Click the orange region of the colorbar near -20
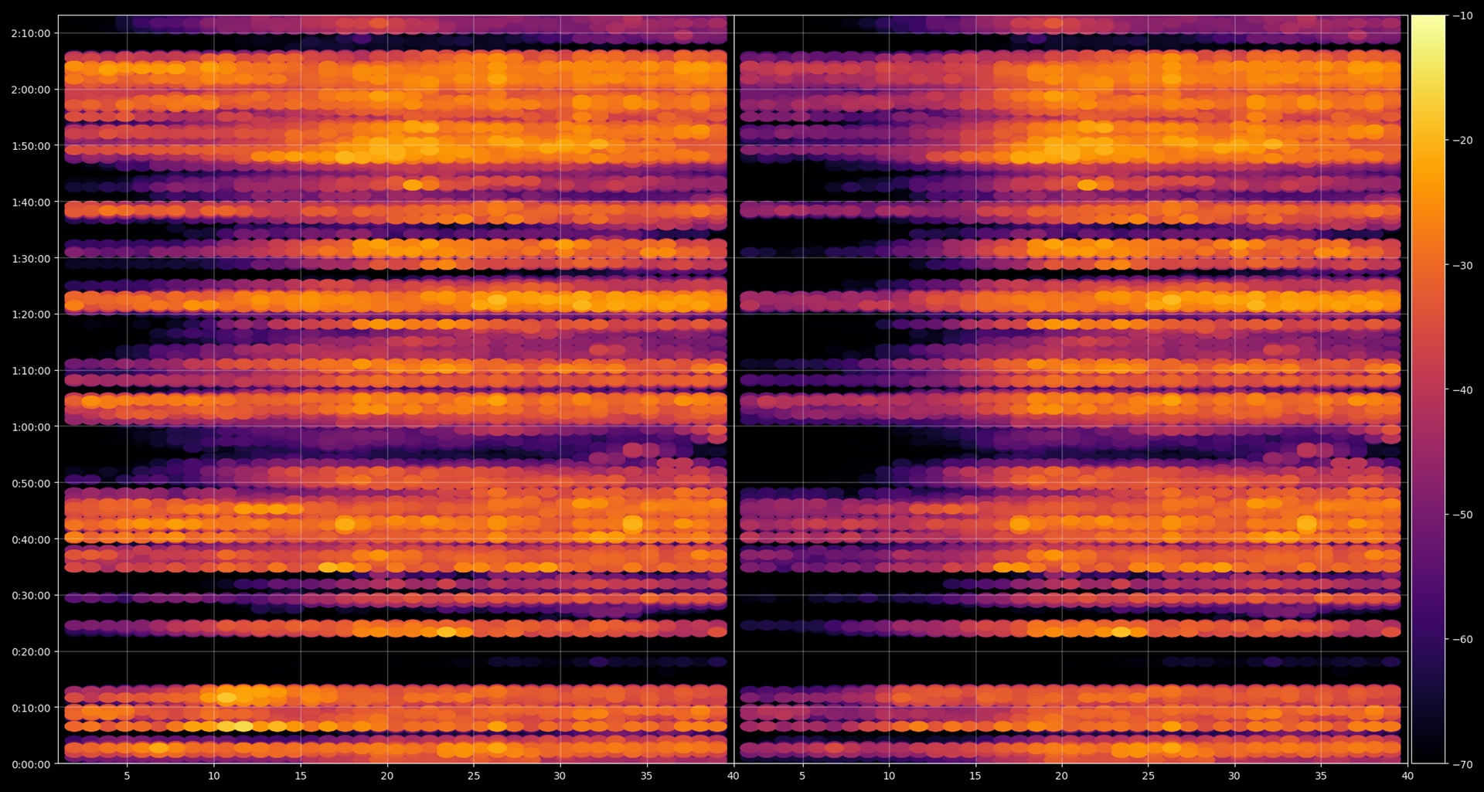This screenshot has height=792, width=1484. coord(1428,141)
